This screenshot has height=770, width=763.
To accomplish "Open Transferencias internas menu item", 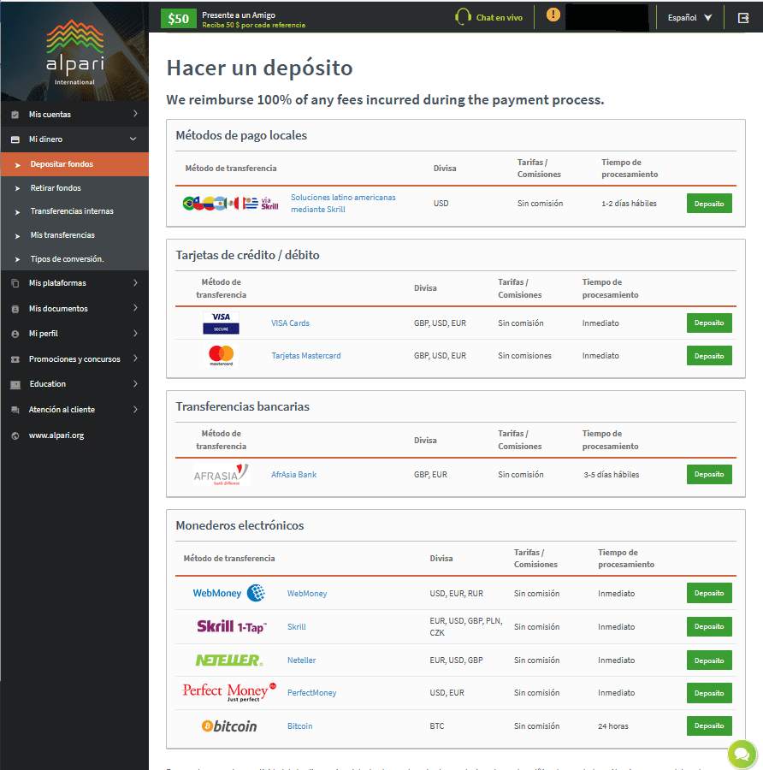I will (x=72, y=211).
